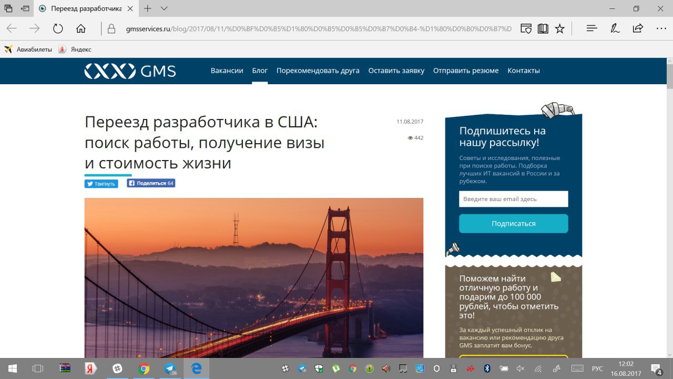Click the page vertical scrollbar thumb
Screen dimensions: 673x379
670,79
